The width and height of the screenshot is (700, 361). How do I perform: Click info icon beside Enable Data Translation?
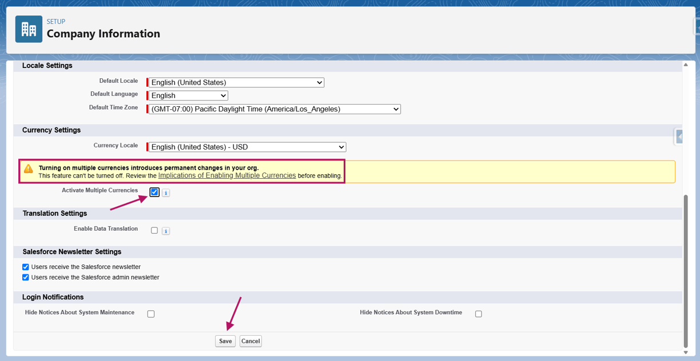click(x=166, y=231)
